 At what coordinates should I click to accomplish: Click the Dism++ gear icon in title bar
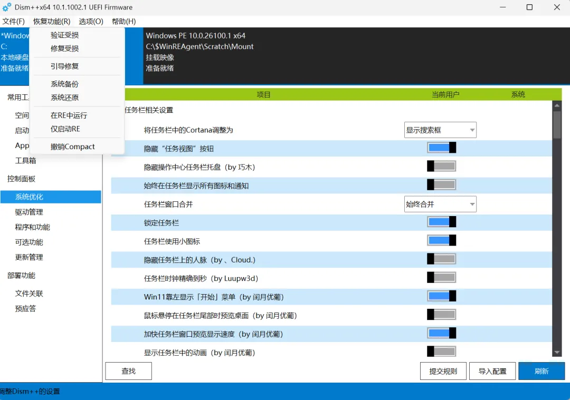[x=6, y=7]
